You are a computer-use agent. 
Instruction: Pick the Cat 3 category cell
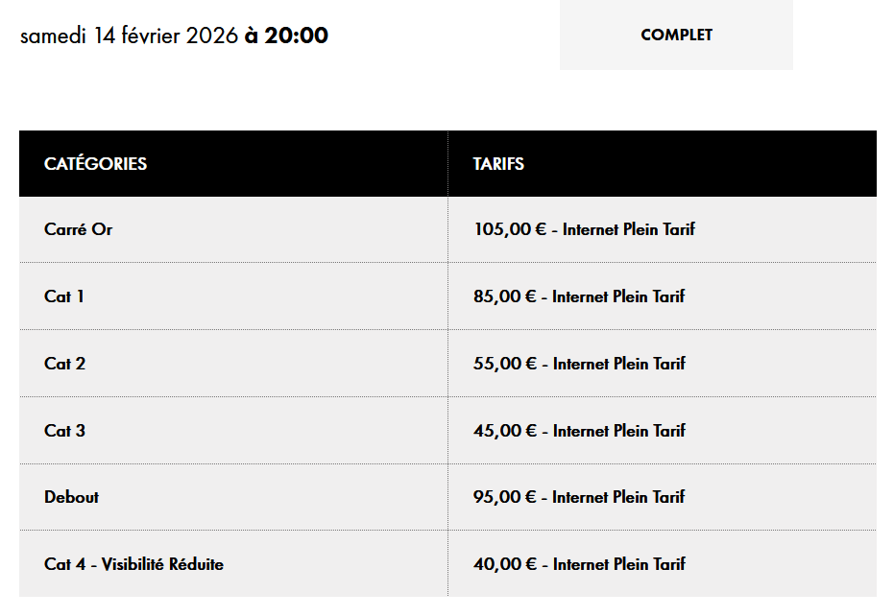point(64,431)
